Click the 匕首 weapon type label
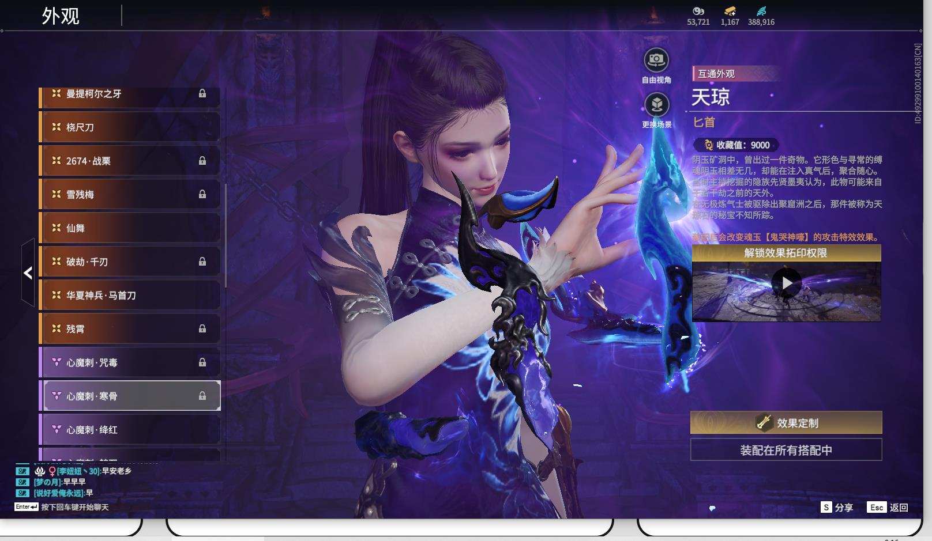Image resolution: width=932 pixels, height=541 pixels. click(x=704, y=122)
